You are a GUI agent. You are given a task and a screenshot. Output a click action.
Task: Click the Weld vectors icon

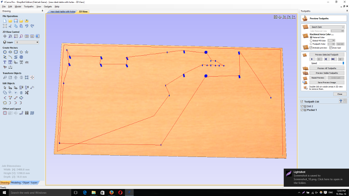coord(5,93)
